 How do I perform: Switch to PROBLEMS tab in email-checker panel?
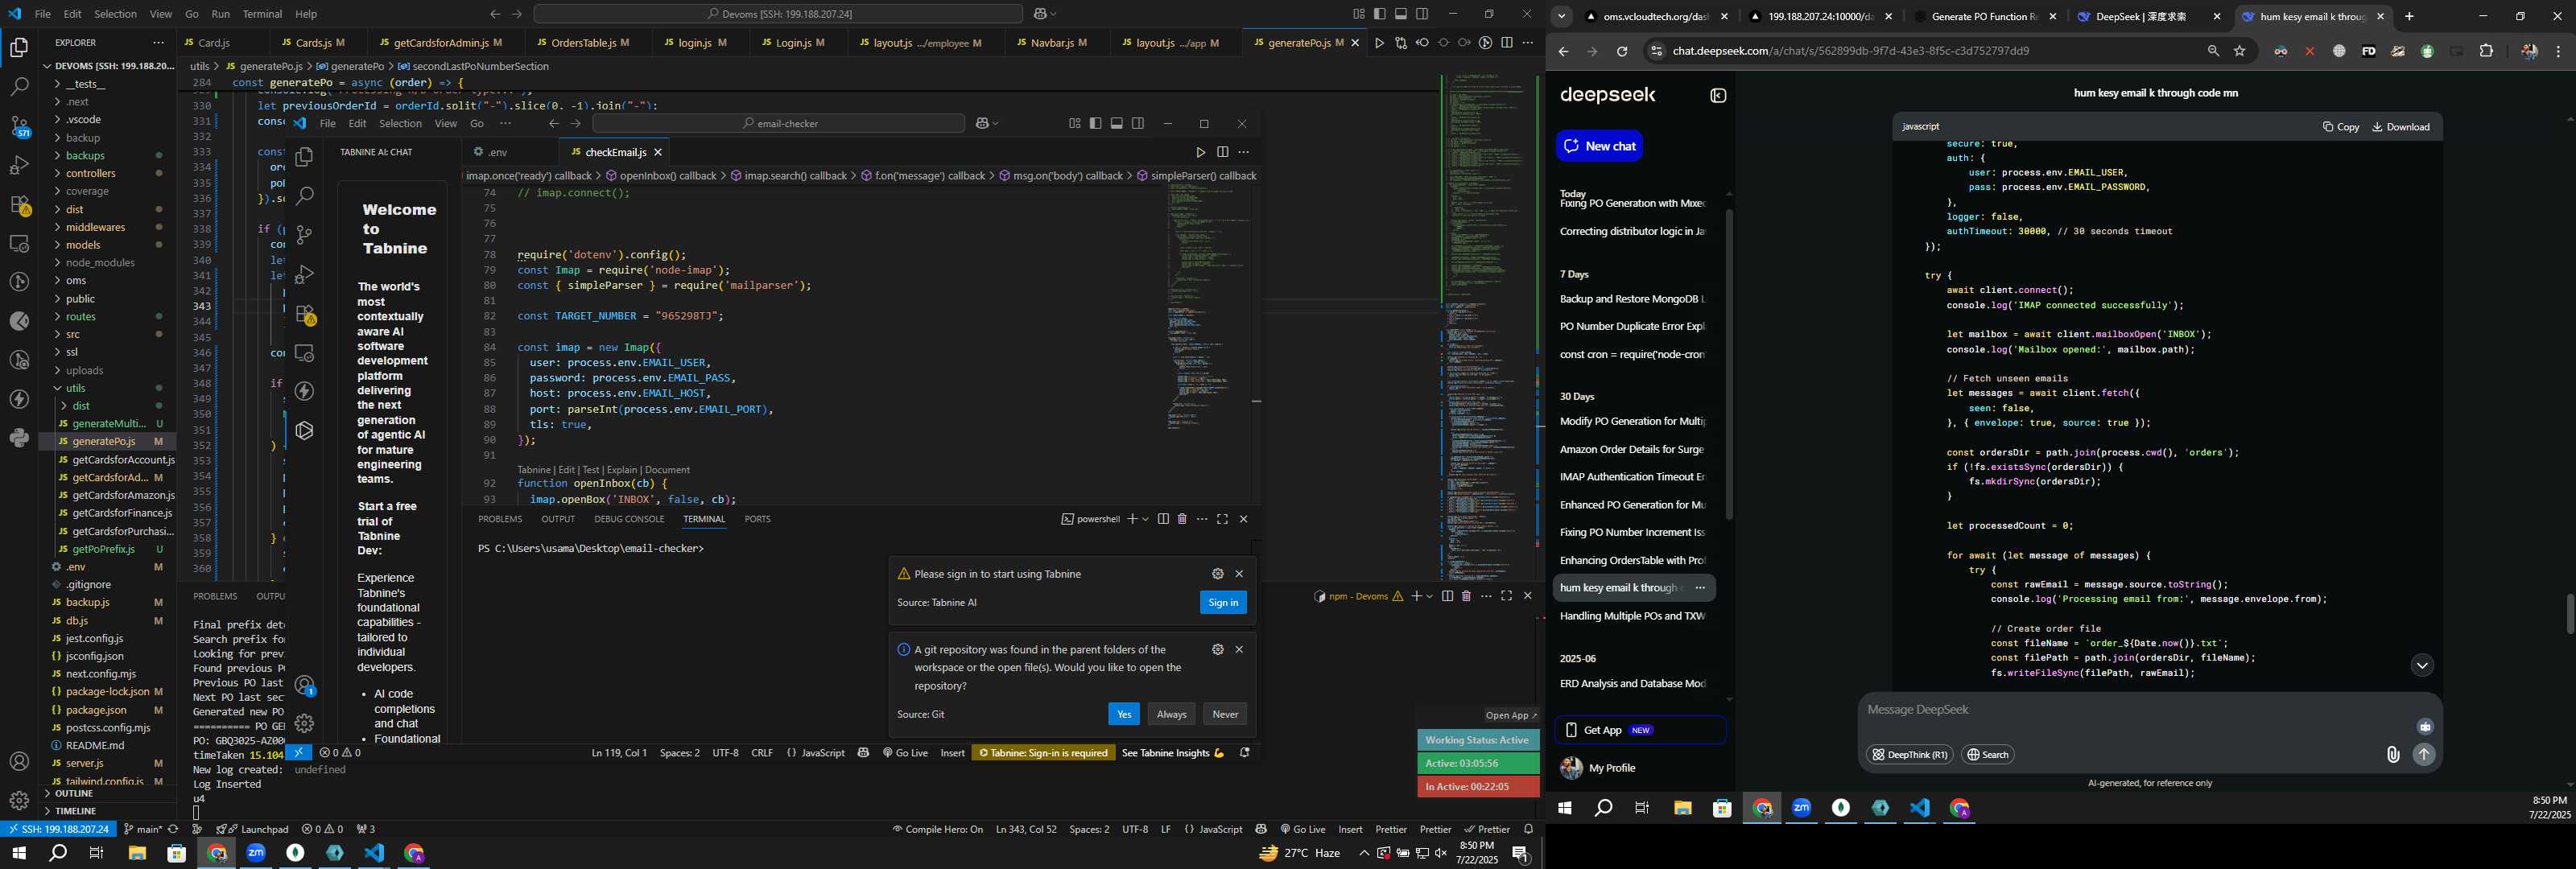click(500, 519)
